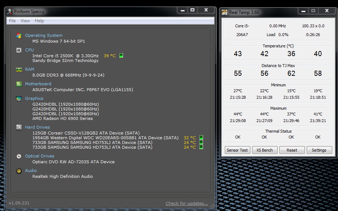
Task: Click 'AMD Radeon HD 6900 Series' text
Action: (x=63, y=118)
